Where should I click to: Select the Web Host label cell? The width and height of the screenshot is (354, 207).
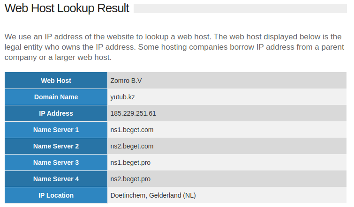pos(56,81)
